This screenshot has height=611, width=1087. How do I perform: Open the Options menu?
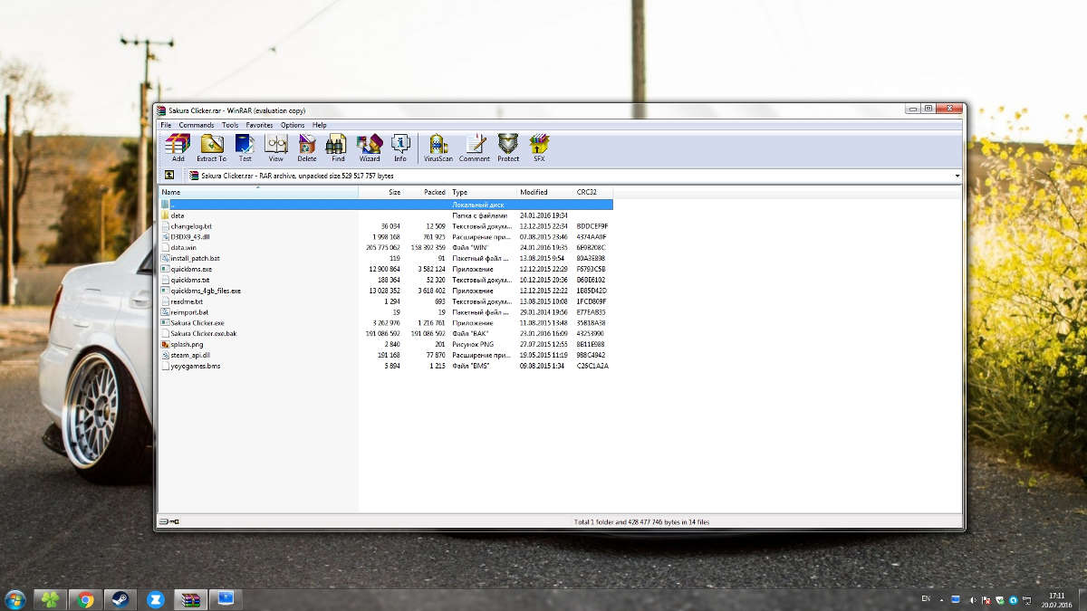[293, 125]
